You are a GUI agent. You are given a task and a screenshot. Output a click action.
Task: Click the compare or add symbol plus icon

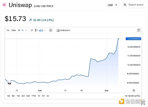pos(51,30)
